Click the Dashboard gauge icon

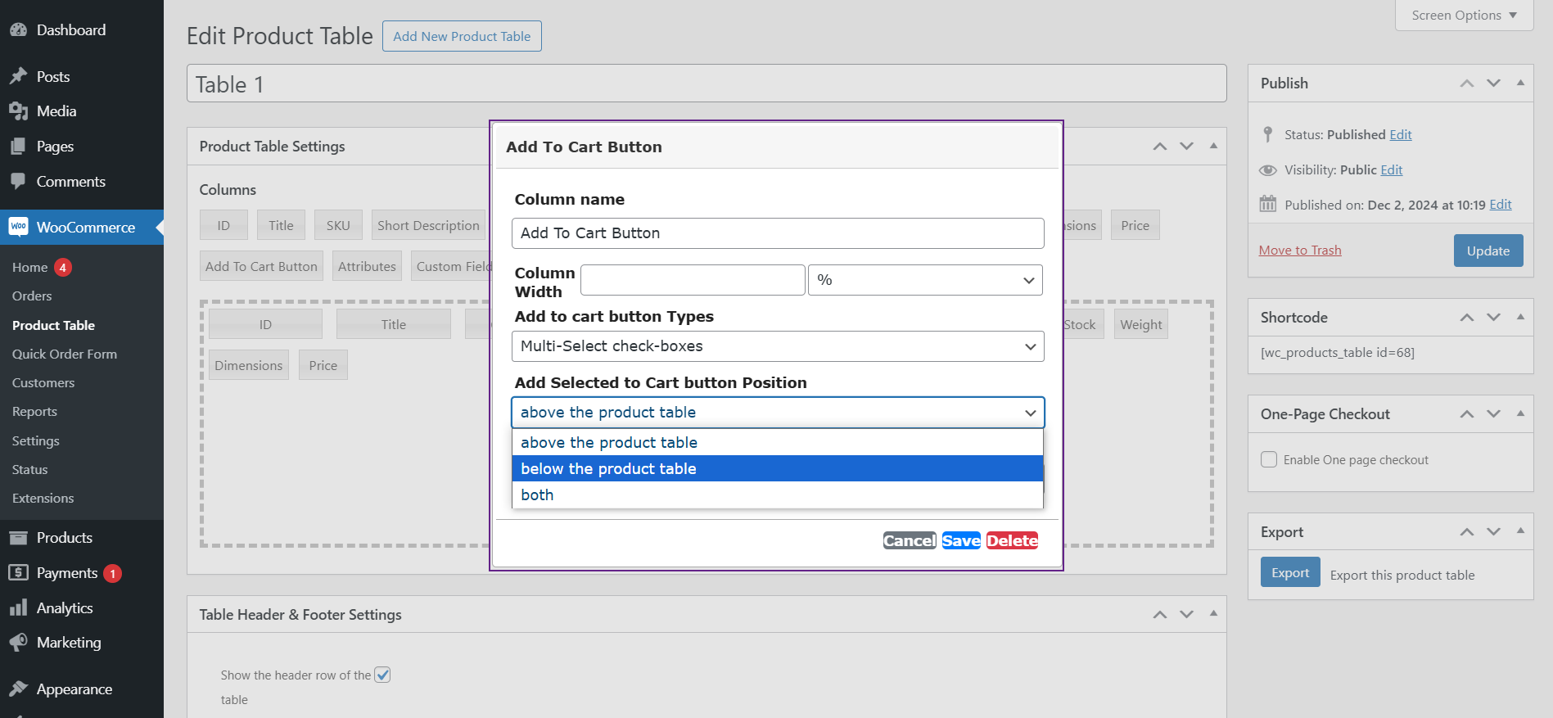coord(18,30)
